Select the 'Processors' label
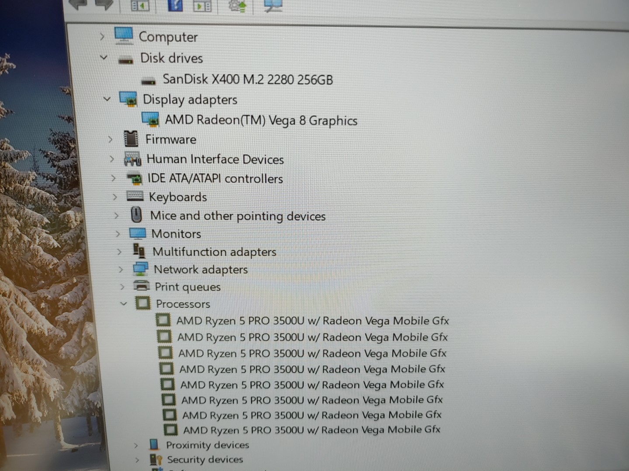Viewport: 629px width, 471px height. click(183, 304)
